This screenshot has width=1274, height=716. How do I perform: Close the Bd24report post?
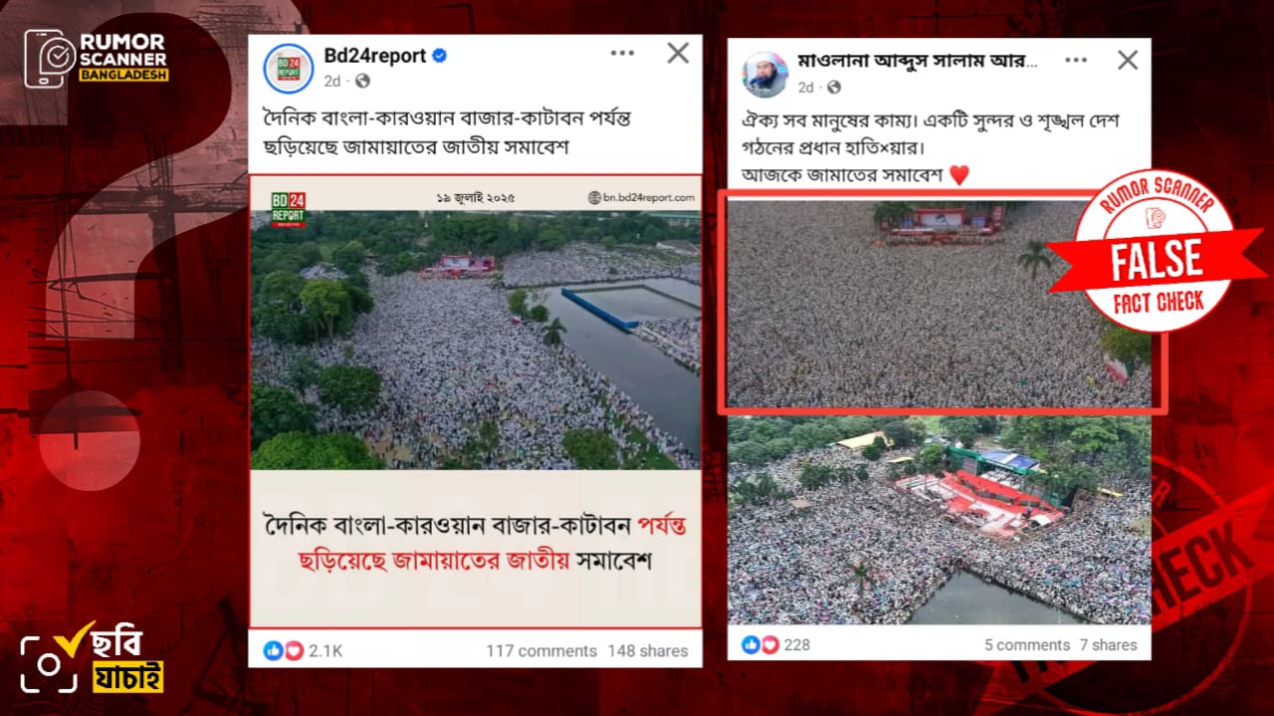tap(678, 53)
